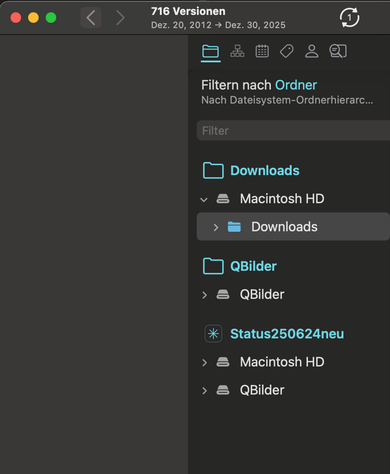Viewport: 390px width, 474px height.
Task: Select the calendar date filter icon
Action: pos(262,52)
